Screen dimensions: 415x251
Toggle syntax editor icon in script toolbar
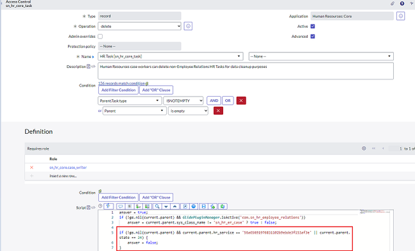[109, 206]
